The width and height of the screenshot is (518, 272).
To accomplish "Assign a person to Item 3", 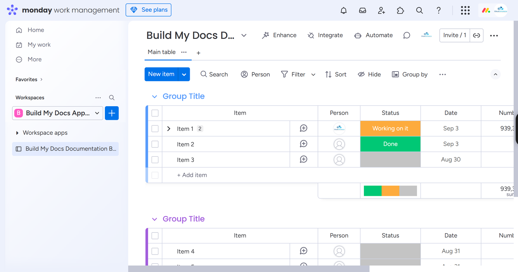I will [339, 160].
